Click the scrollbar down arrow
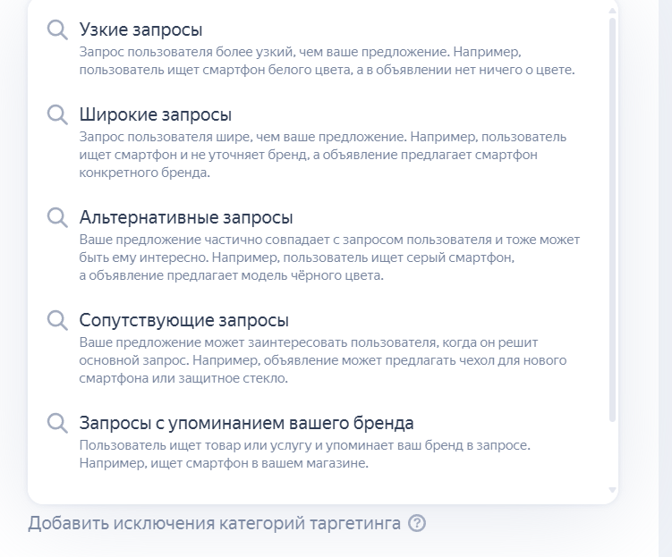The image size is (672, 557). (612, 490)
